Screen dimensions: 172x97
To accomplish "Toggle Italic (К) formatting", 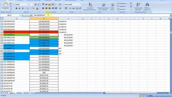I will point(20,8).
